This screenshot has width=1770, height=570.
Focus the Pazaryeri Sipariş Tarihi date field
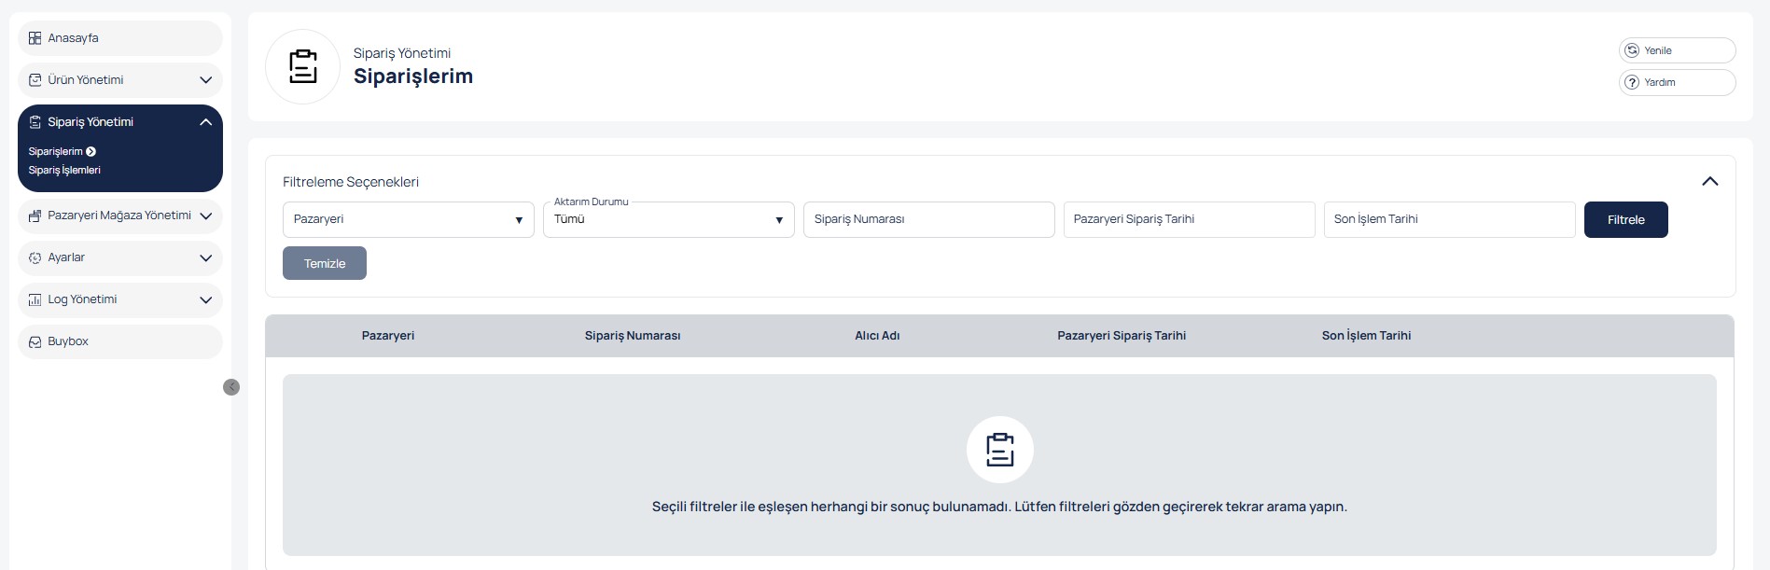pyautogui.click(x=1190, y=219)
